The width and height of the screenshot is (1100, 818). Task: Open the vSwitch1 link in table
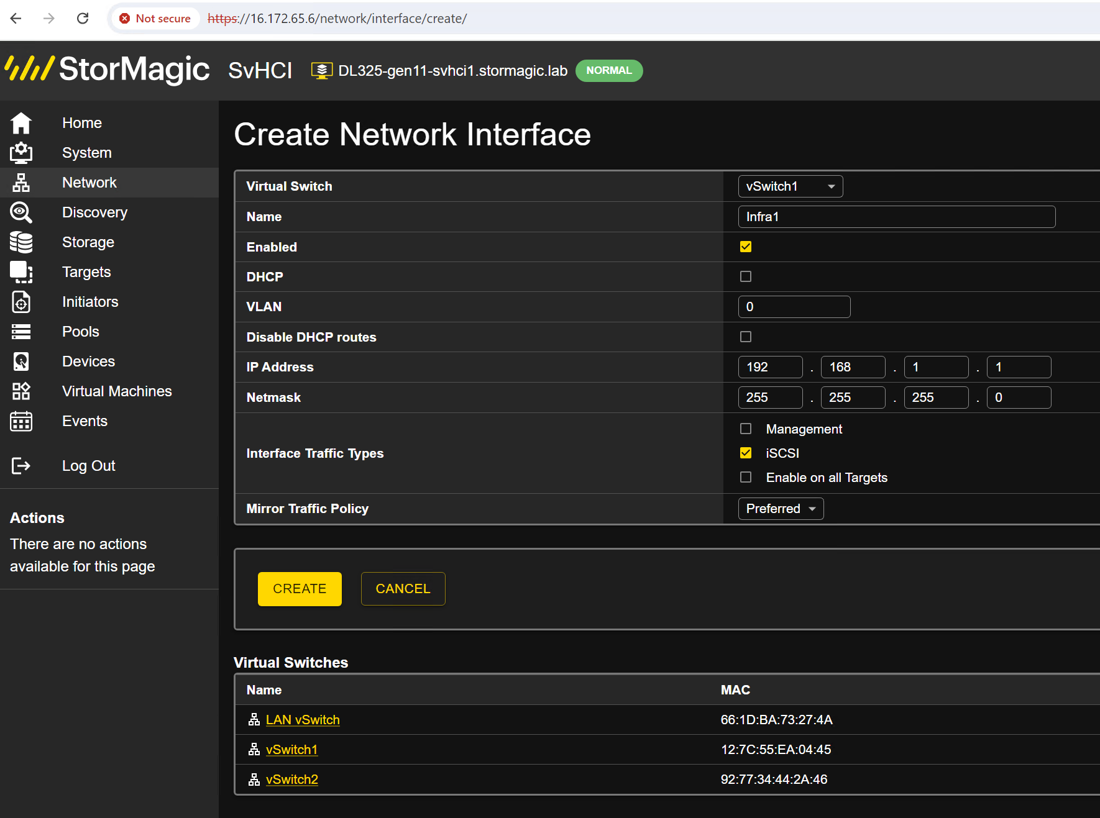click(x=291, y=750)
